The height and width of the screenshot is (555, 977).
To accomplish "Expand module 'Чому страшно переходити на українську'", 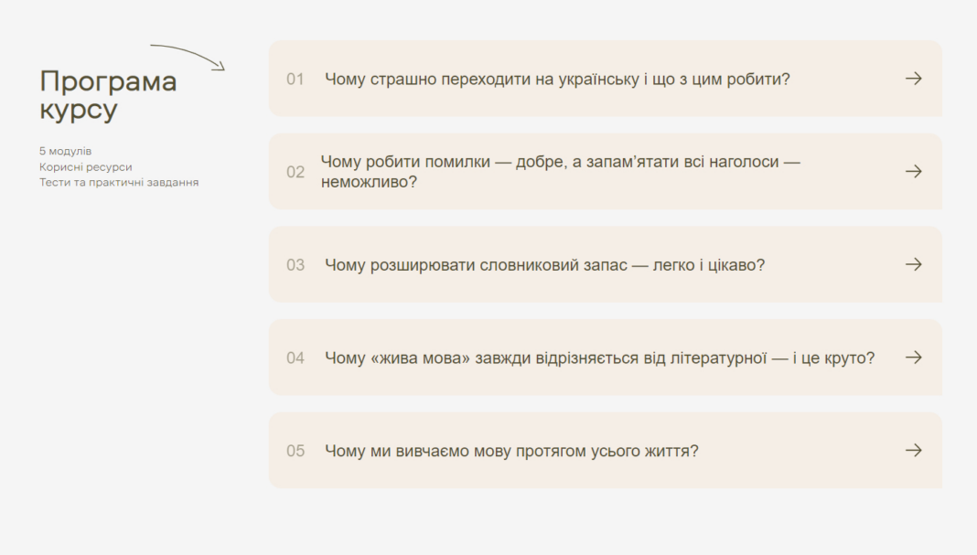I will tap(605, 79).
